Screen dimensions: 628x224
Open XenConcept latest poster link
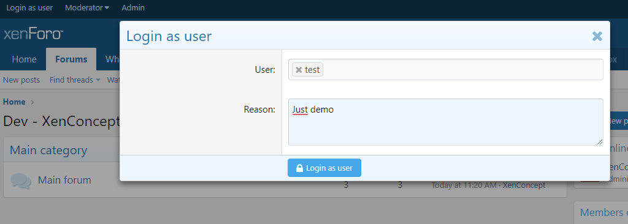(524, 185)
